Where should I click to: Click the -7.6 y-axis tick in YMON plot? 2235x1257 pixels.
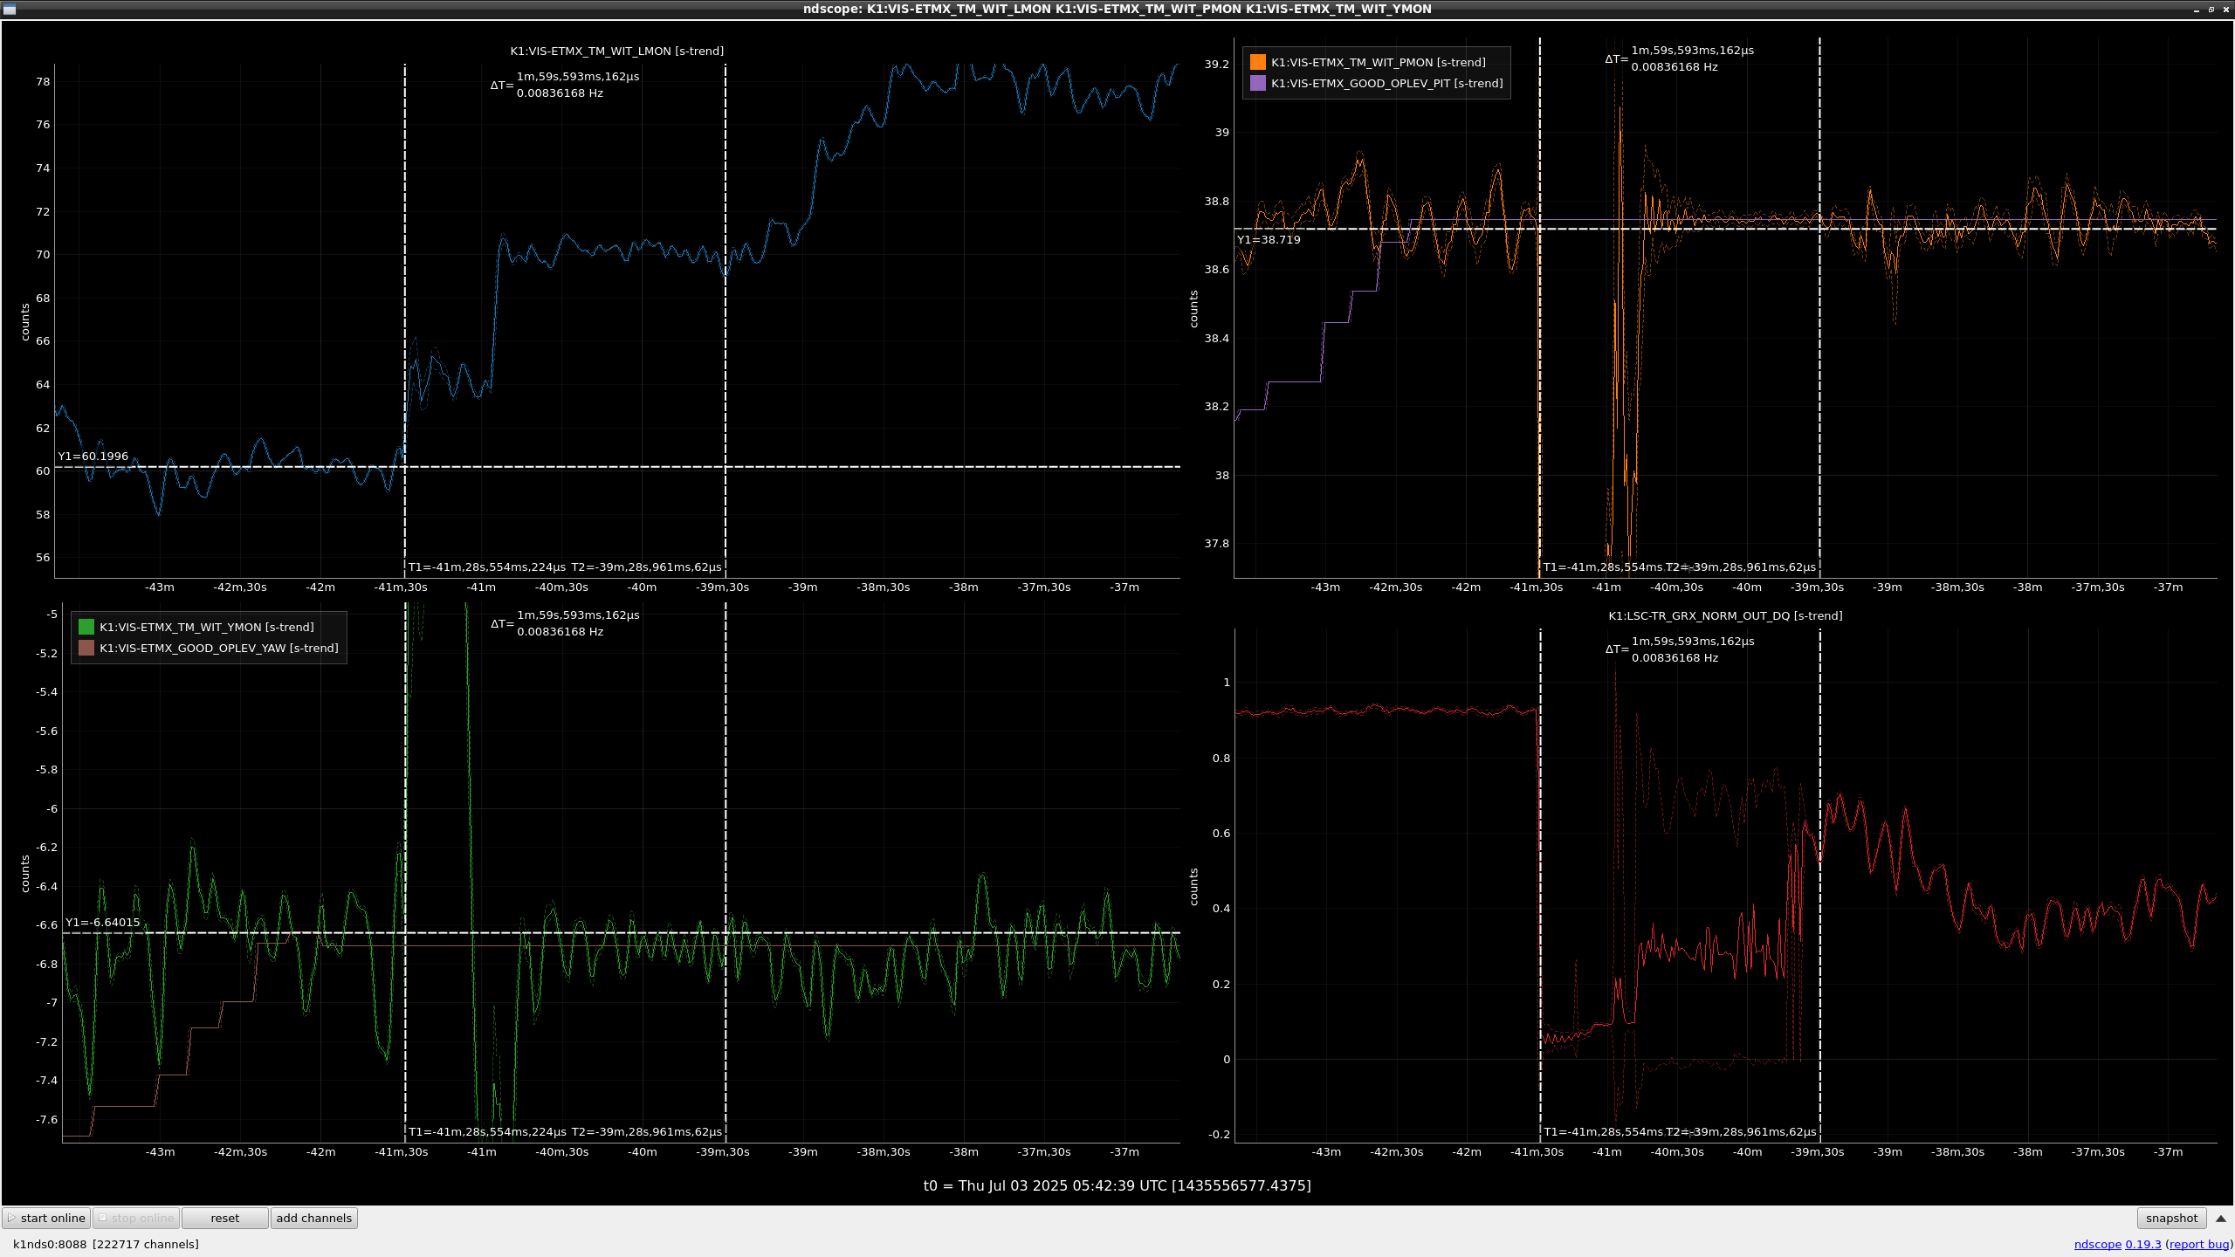tap(46, 1119)
